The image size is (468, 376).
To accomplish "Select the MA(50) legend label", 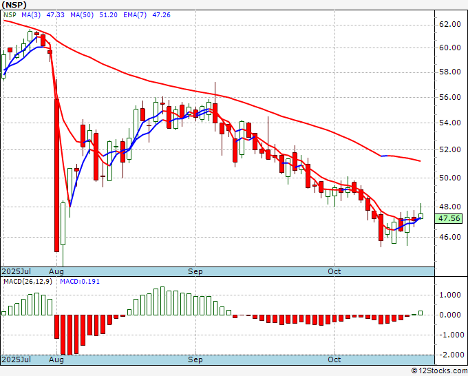I will (82, 15).
